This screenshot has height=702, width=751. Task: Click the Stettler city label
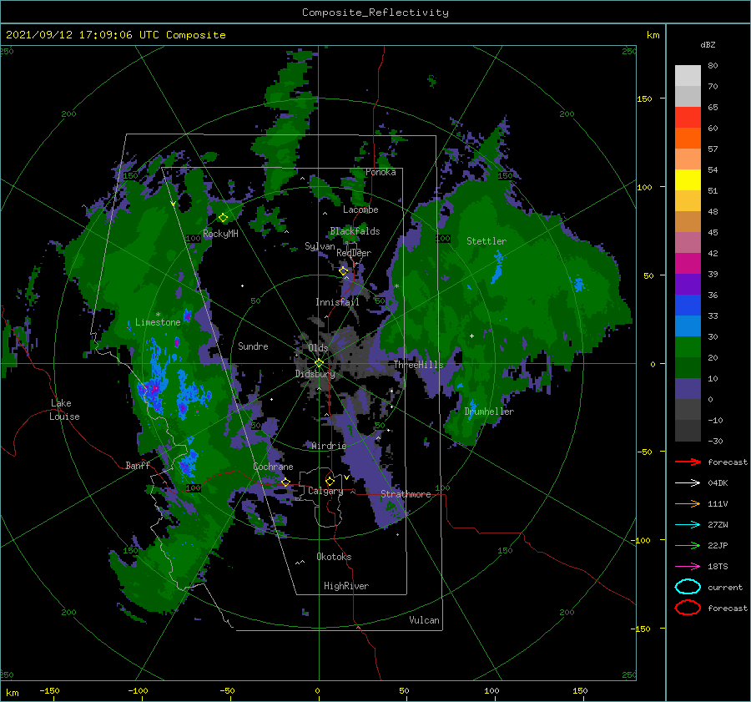coord(486,241)
